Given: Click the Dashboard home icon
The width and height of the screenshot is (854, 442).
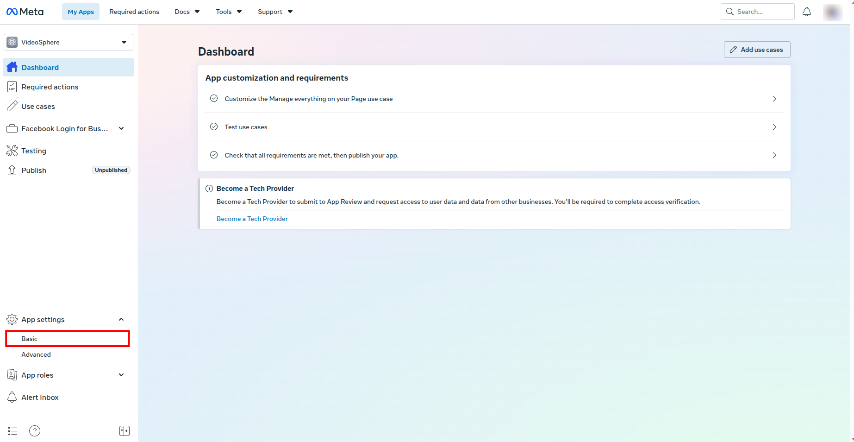Looking at the screenshot, I should 12,67.
